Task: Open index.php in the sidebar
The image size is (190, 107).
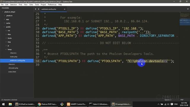Action: 14,57
